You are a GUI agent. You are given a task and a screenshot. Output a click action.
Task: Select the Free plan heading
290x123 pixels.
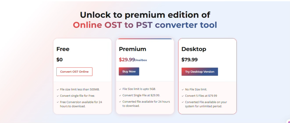[x=63, y=49]
